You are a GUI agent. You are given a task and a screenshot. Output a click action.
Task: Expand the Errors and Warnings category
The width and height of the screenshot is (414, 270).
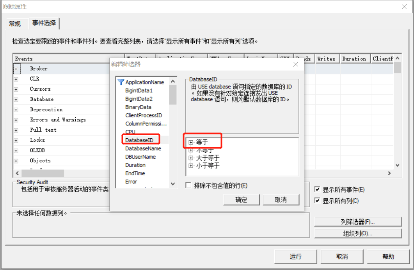tap(15, 120)
